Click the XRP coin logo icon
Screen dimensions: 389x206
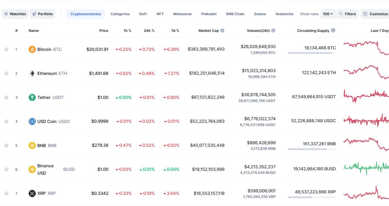pyautogui.click(x=32, y=193)
